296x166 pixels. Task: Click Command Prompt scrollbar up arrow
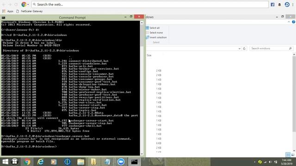142,23
